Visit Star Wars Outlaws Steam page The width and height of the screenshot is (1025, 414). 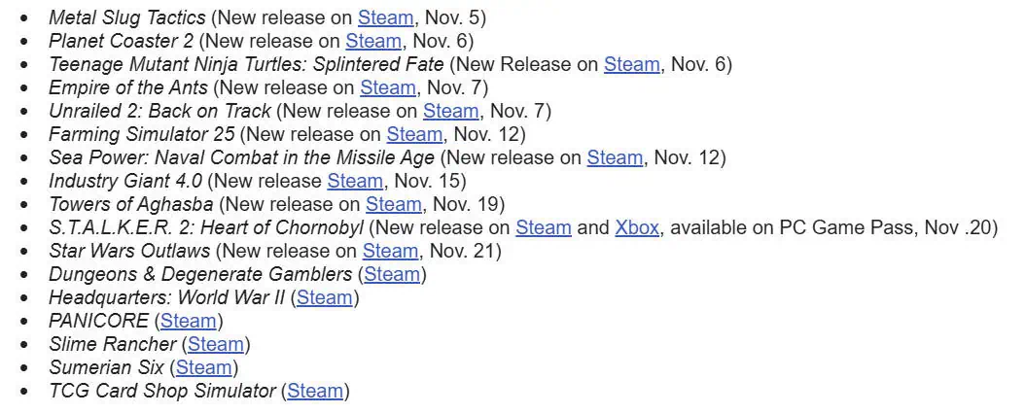click(x=390, y=251)
